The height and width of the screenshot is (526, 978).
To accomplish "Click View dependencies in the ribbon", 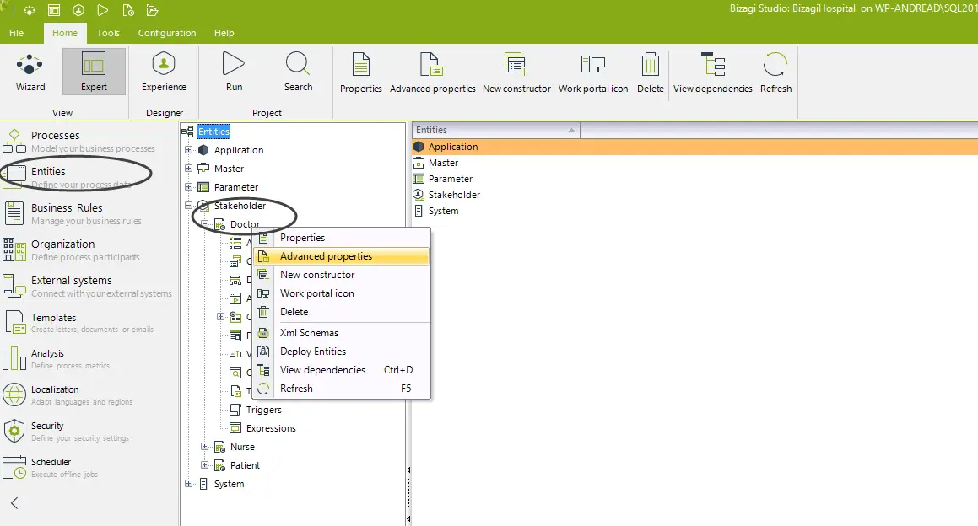I will pyautogui.click(x=712, y=73).
